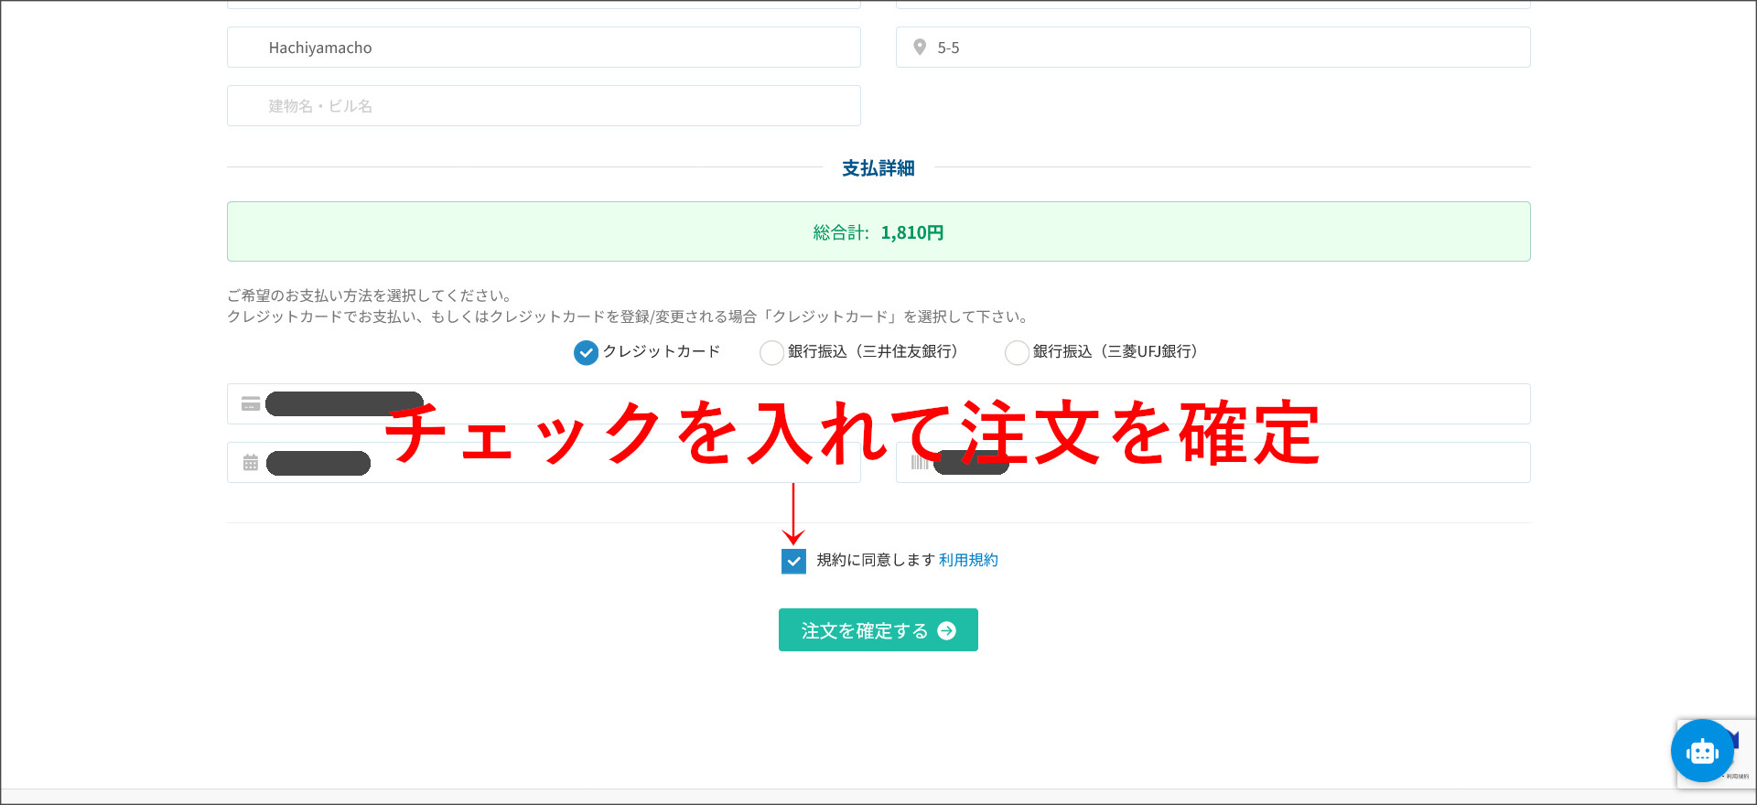This screenshot has width=1757, height=805.
Task: Choose 銀行振込（三菱UFJ銀行） payment method
Action: pos(1017,352)
